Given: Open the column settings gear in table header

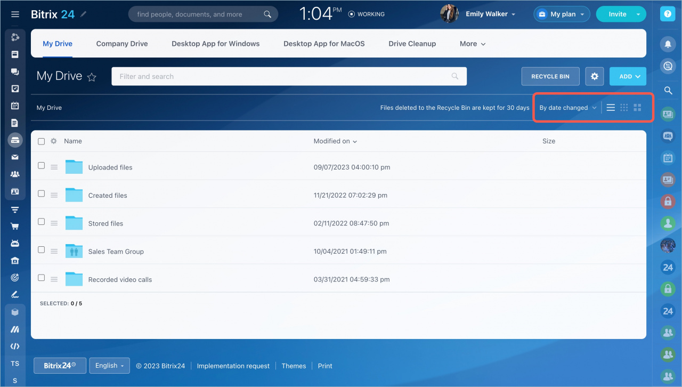Looking at the screenshot, I should click(x=54, y=141).
